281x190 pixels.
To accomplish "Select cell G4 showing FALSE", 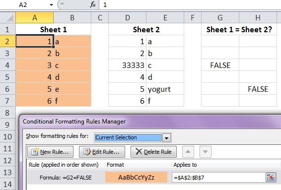I will pos(220,65).
